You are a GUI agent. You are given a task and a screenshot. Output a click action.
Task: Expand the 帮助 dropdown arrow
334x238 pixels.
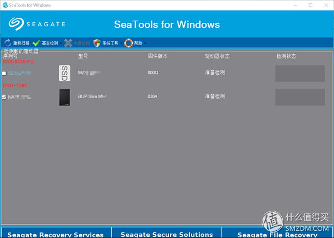pyautogui.click(x=145, y=43)
